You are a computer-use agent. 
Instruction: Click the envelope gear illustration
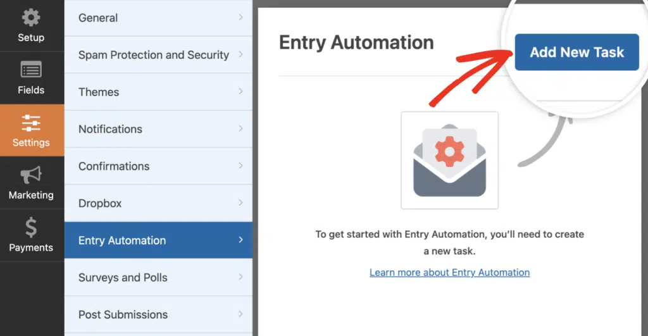(x=450, y=160)
